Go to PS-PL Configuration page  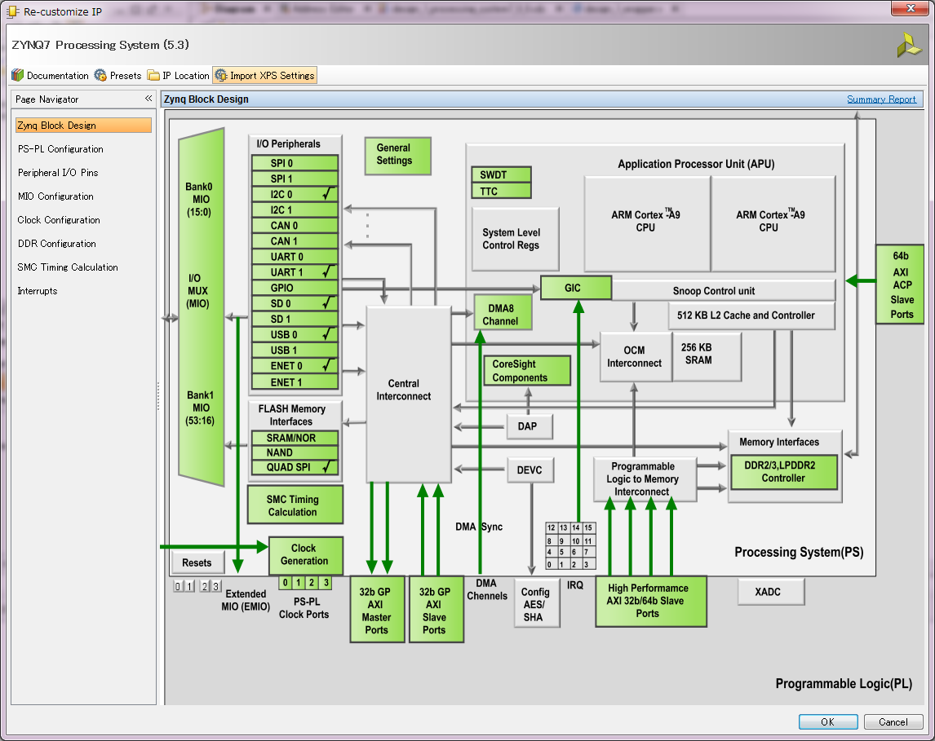[60, 149]
